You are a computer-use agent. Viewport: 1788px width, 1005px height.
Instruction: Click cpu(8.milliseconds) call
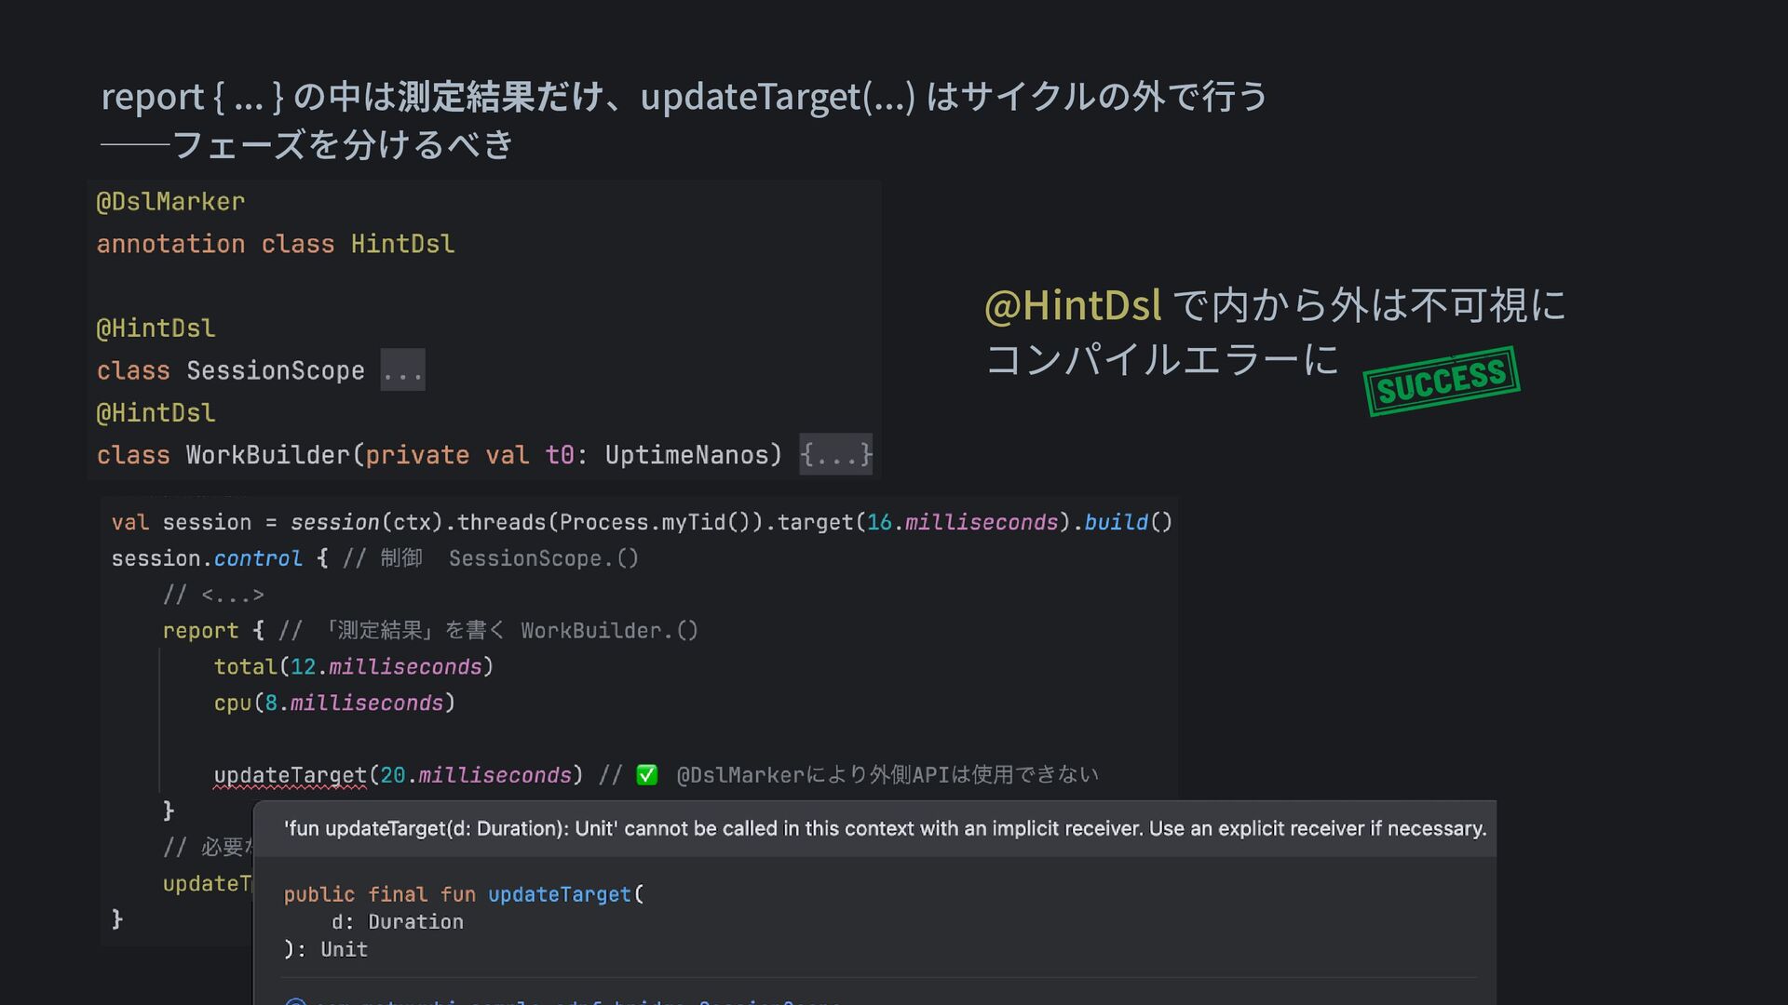(334, 703)
